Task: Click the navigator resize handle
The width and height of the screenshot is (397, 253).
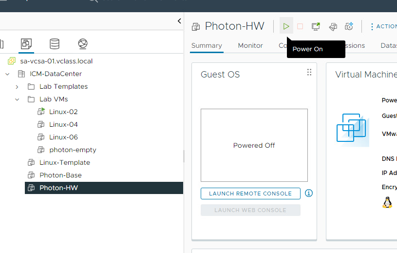Action: [x=184, y=156]
